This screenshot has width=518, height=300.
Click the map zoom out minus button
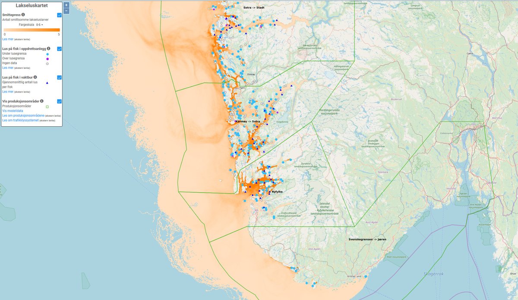66,11
